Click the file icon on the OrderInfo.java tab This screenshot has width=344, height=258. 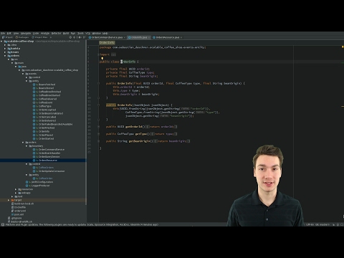click(x=129, y=37)
